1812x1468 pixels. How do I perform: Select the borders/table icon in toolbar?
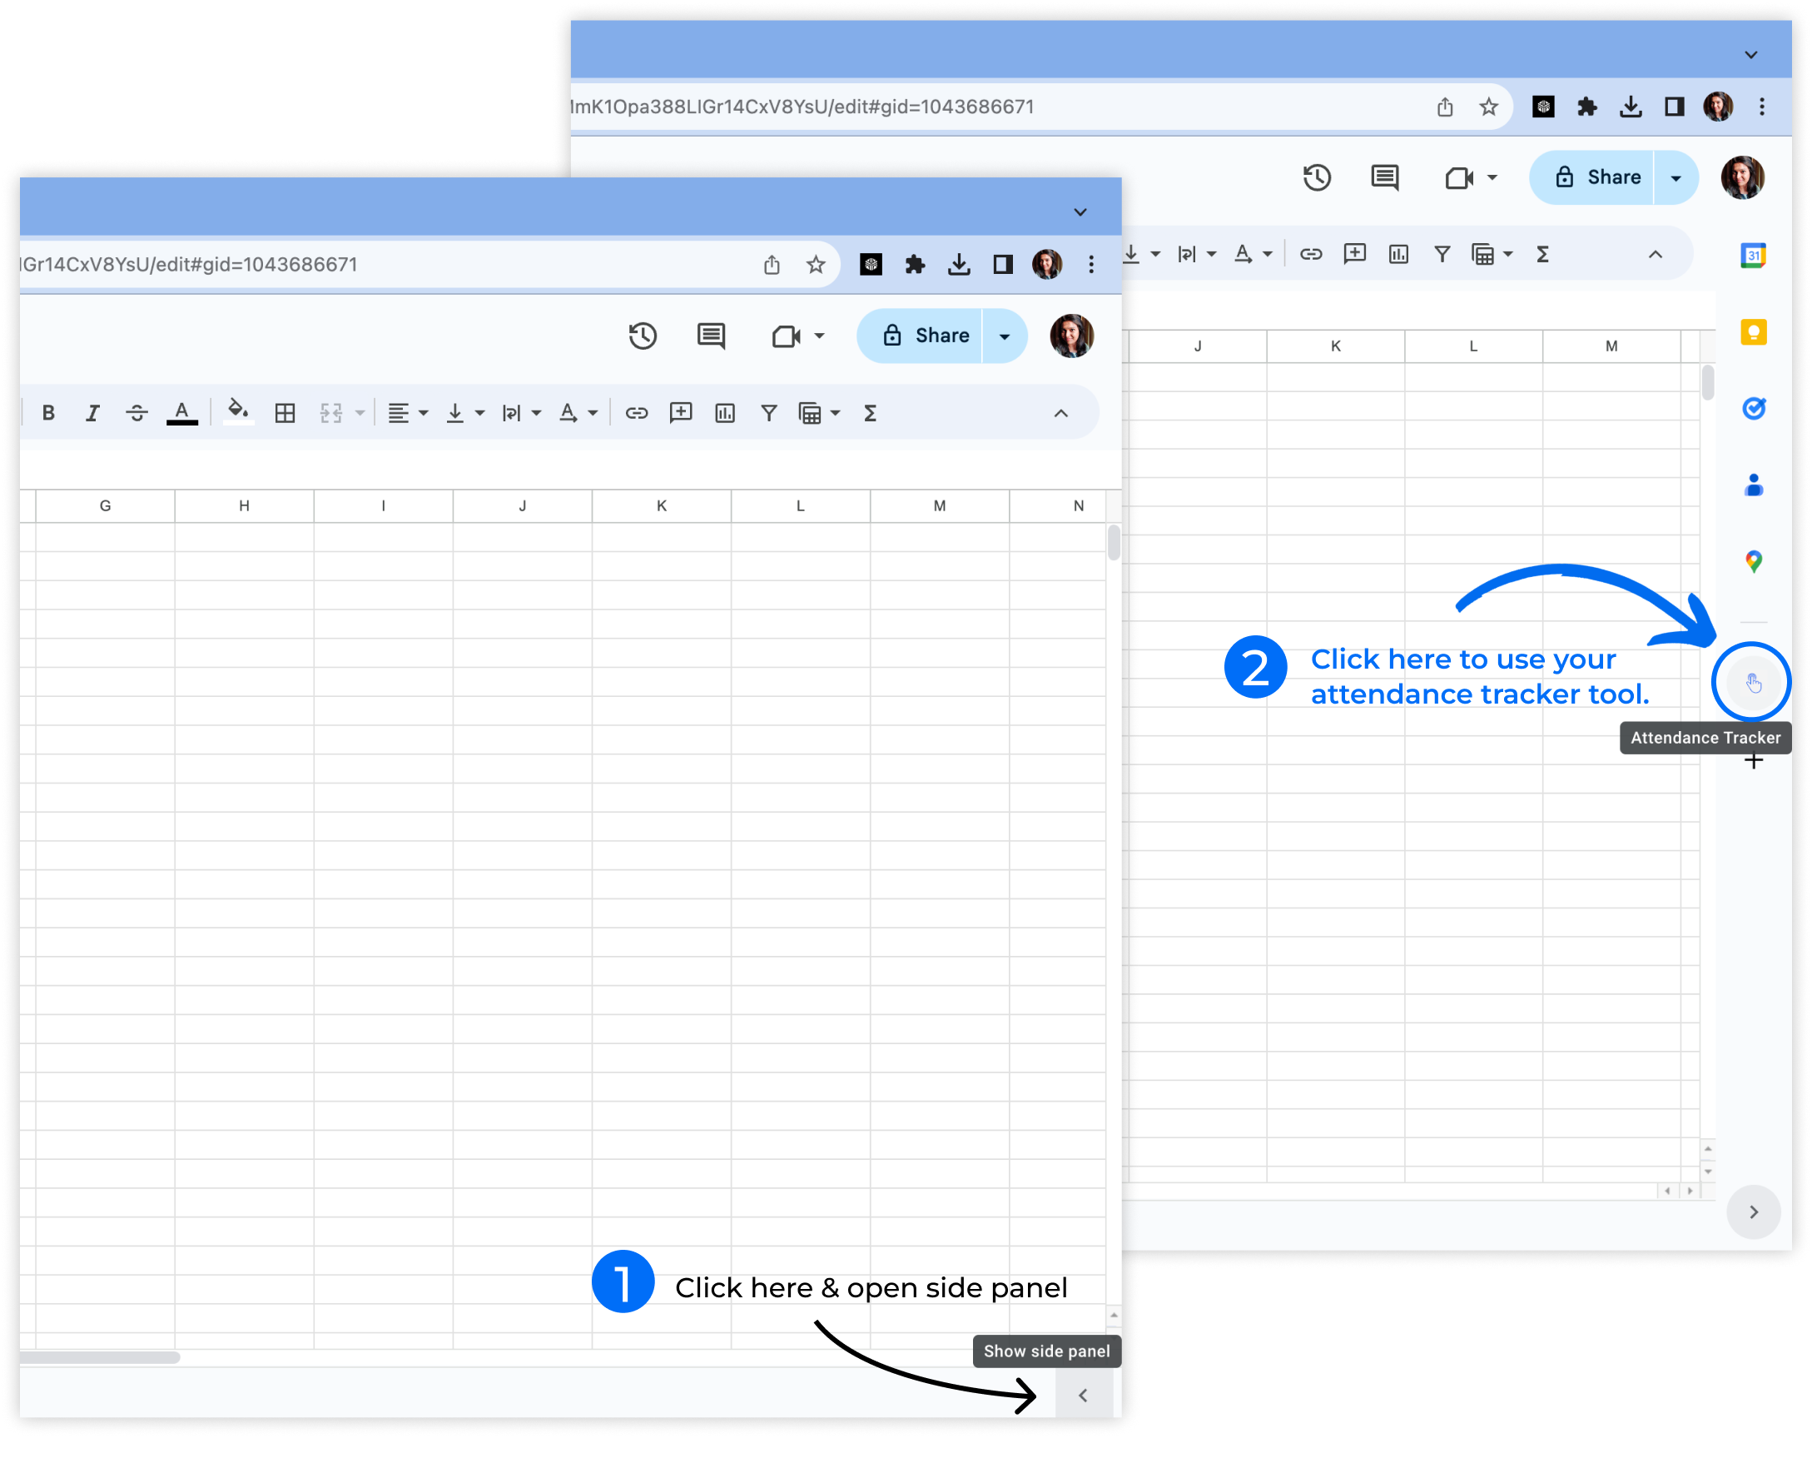(285, 414)
